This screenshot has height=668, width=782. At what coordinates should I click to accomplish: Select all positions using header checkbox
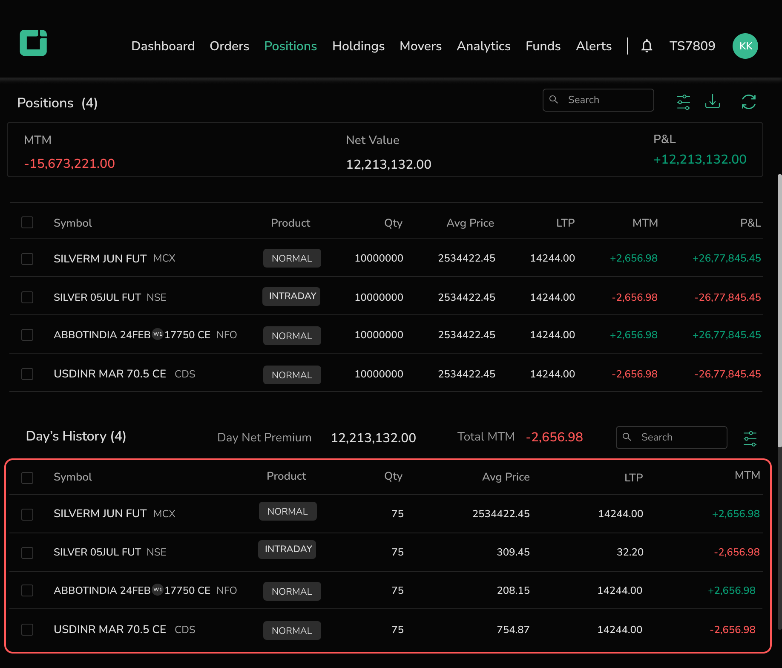coord(27,222)
